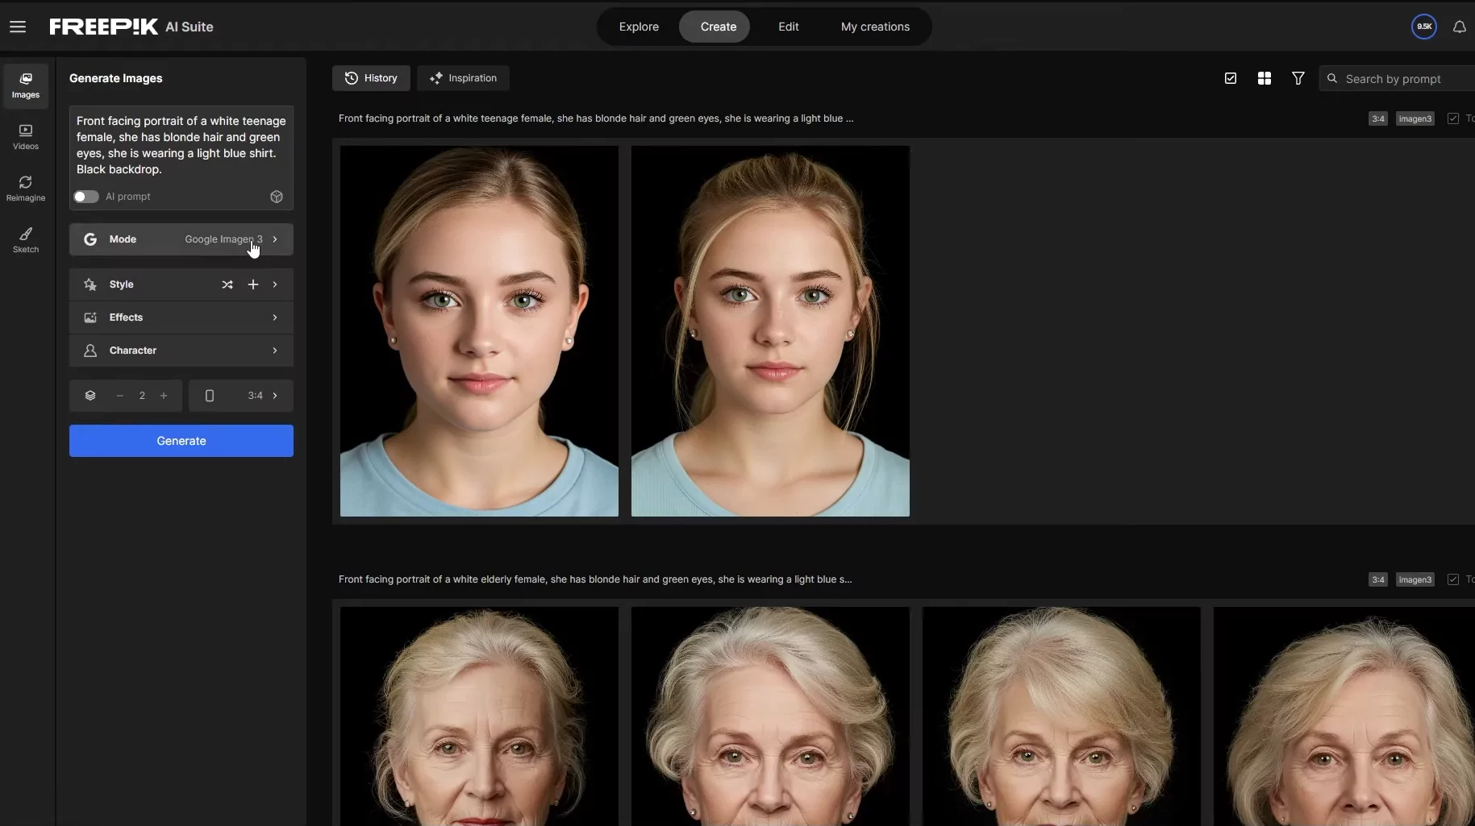
Task: Open the Videos tool in sidebar
Action: click(26, 137)
